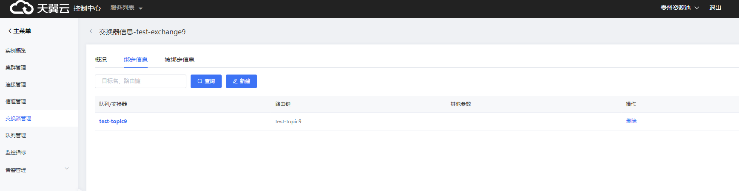The width and height of the screenshot is (739, 191).
Task: Open 控制中心 in the header
Action: [87, 8]
